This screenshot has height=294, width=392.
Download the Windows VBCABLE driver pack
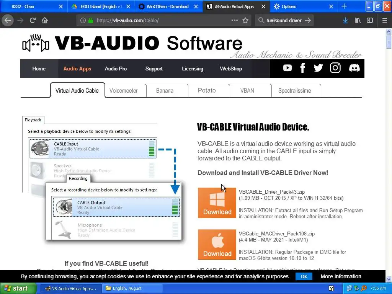click(217, 203)
